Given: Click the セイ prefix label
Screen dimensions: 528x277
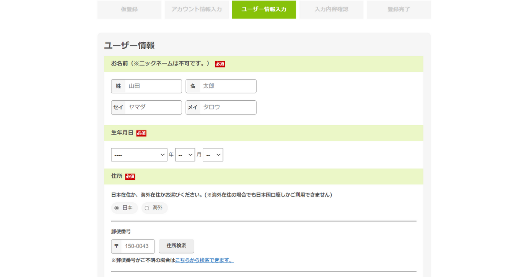Looking at the screenshot, I should coord(118,107).
